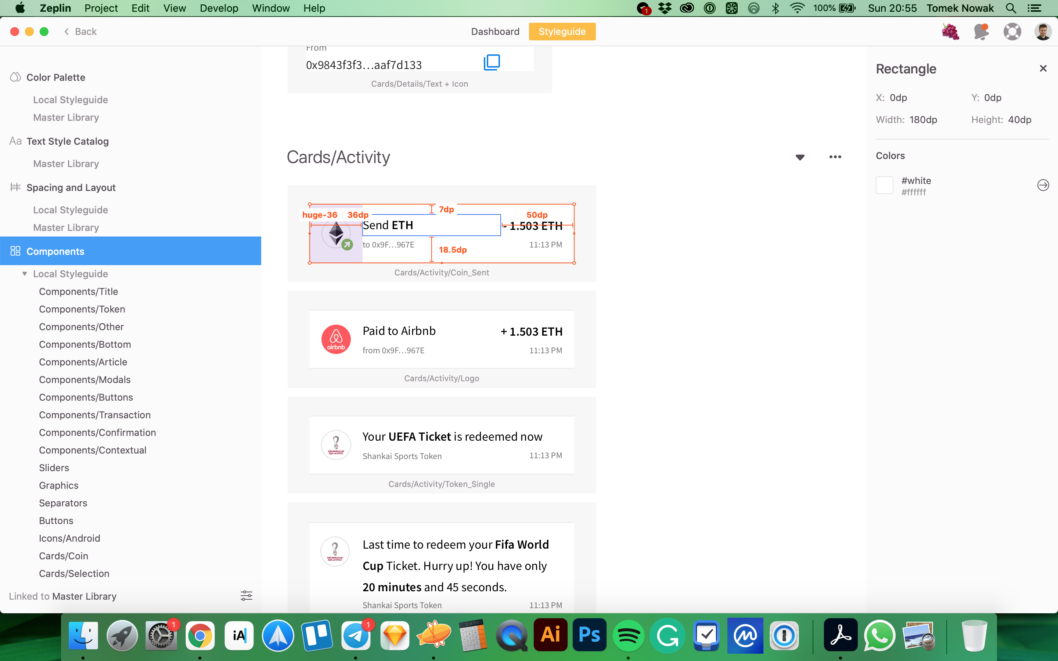Favorite Cards/Activity using the heart icon
The image size is (1058, 661).
point(800,157)
